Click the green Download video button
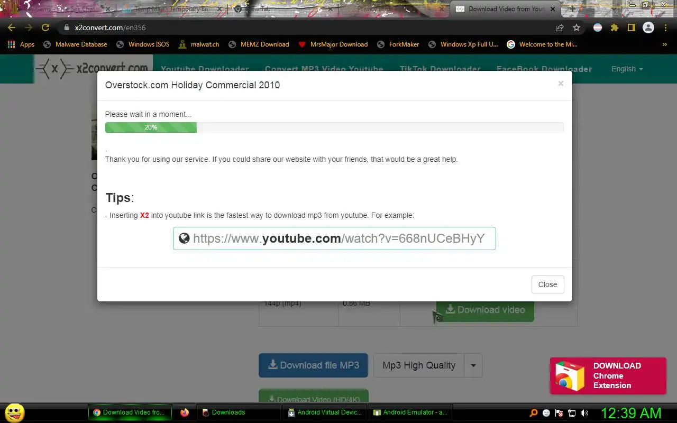 [x=485, y=310]
